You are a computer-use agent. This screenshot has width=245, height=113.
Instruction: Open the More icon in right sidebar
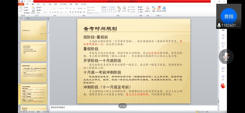(x=223, y=77)
